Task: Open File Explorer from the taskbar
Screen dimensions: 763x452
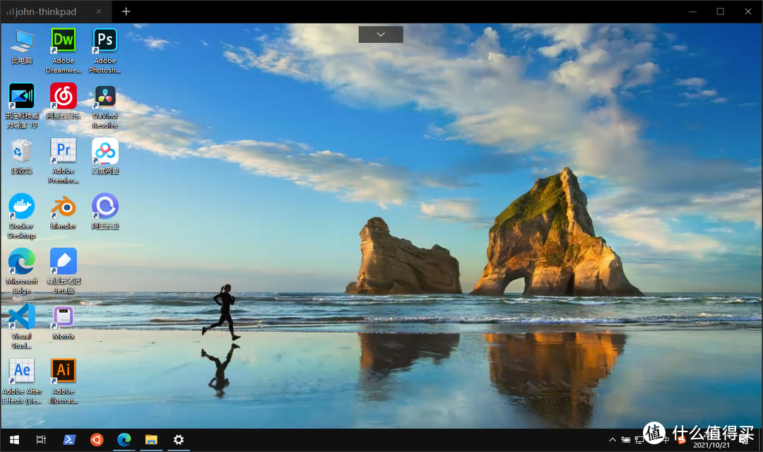Action: pos(151,440)
